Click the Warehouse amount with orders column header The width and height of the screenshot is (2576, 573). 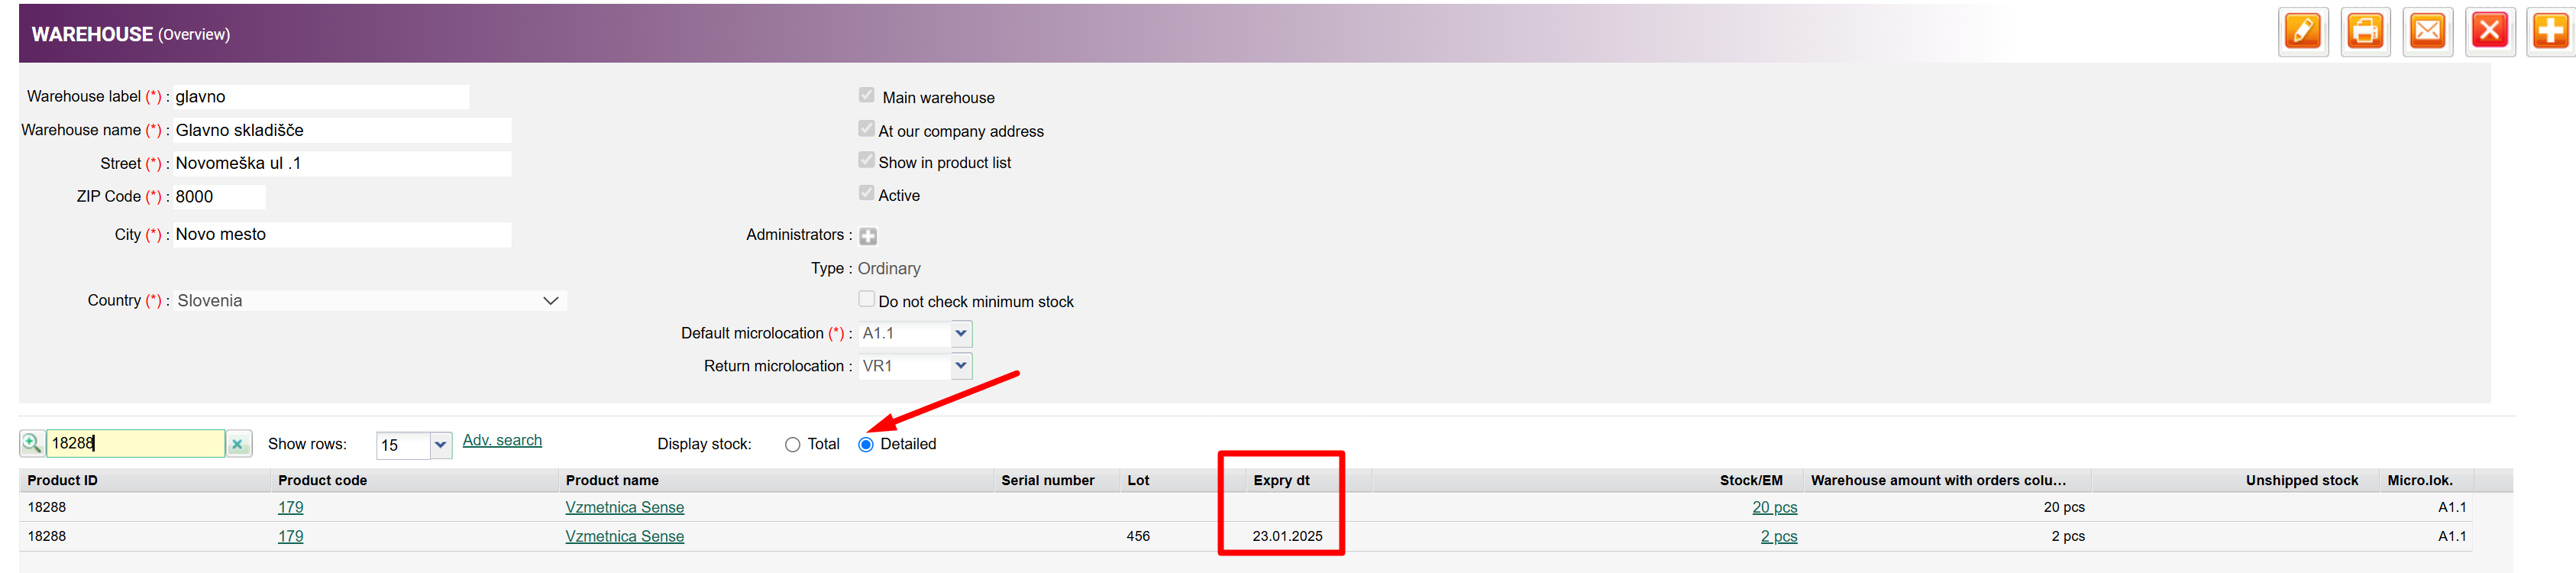click(1938, 480)
